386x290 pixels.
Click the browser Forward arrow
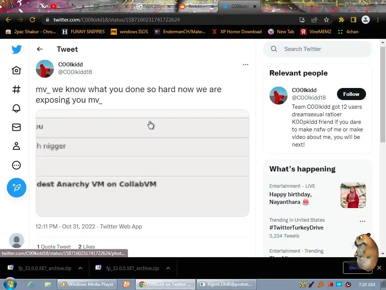tap(20, 20)
